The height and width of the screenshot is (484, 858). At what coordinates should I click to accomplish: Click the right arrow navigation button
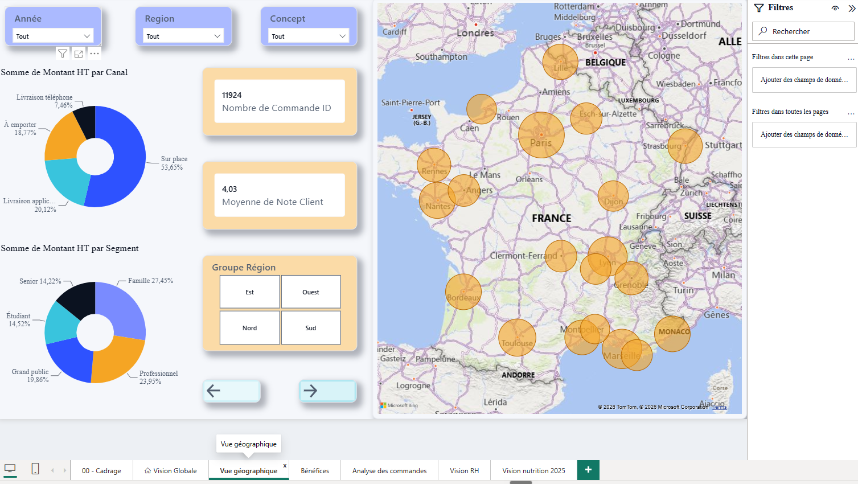pyautogui.click(x=328, y=391)
